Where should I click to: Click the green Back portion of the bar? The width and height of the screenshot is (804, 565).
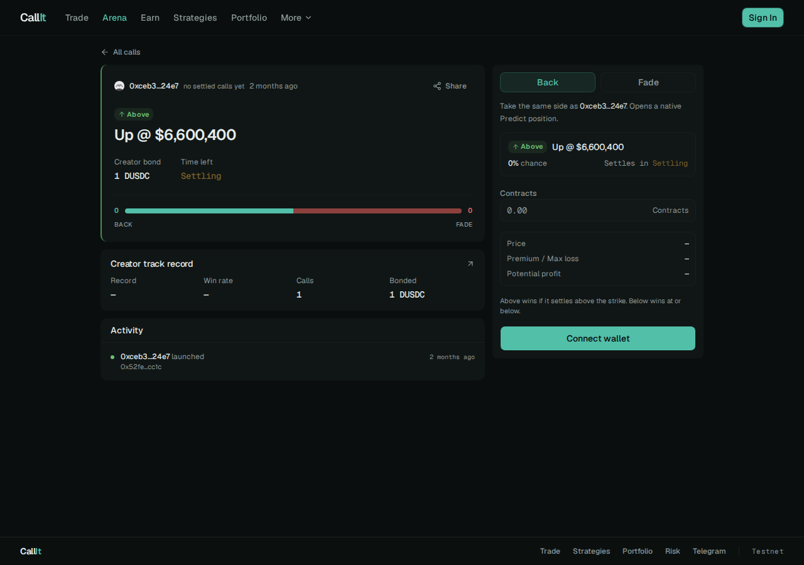tap(209, 211)
